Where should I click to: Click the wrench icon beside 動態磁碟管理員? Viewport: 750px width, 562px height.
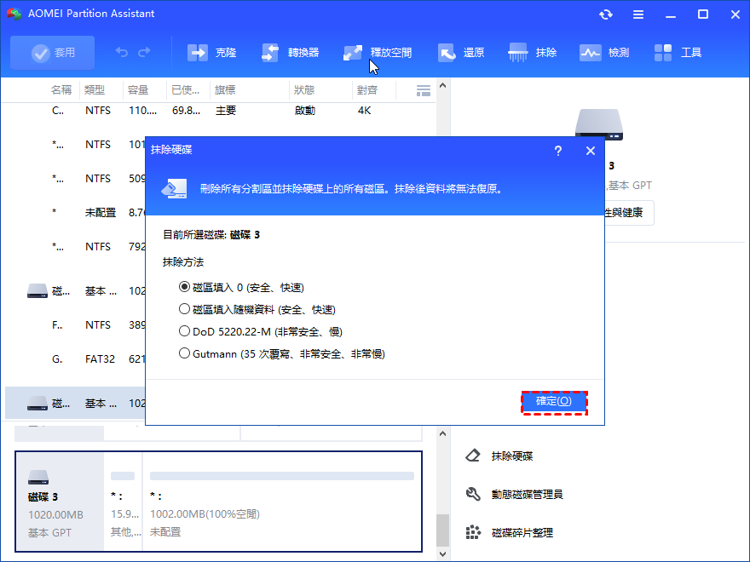[x=473, y=494]
